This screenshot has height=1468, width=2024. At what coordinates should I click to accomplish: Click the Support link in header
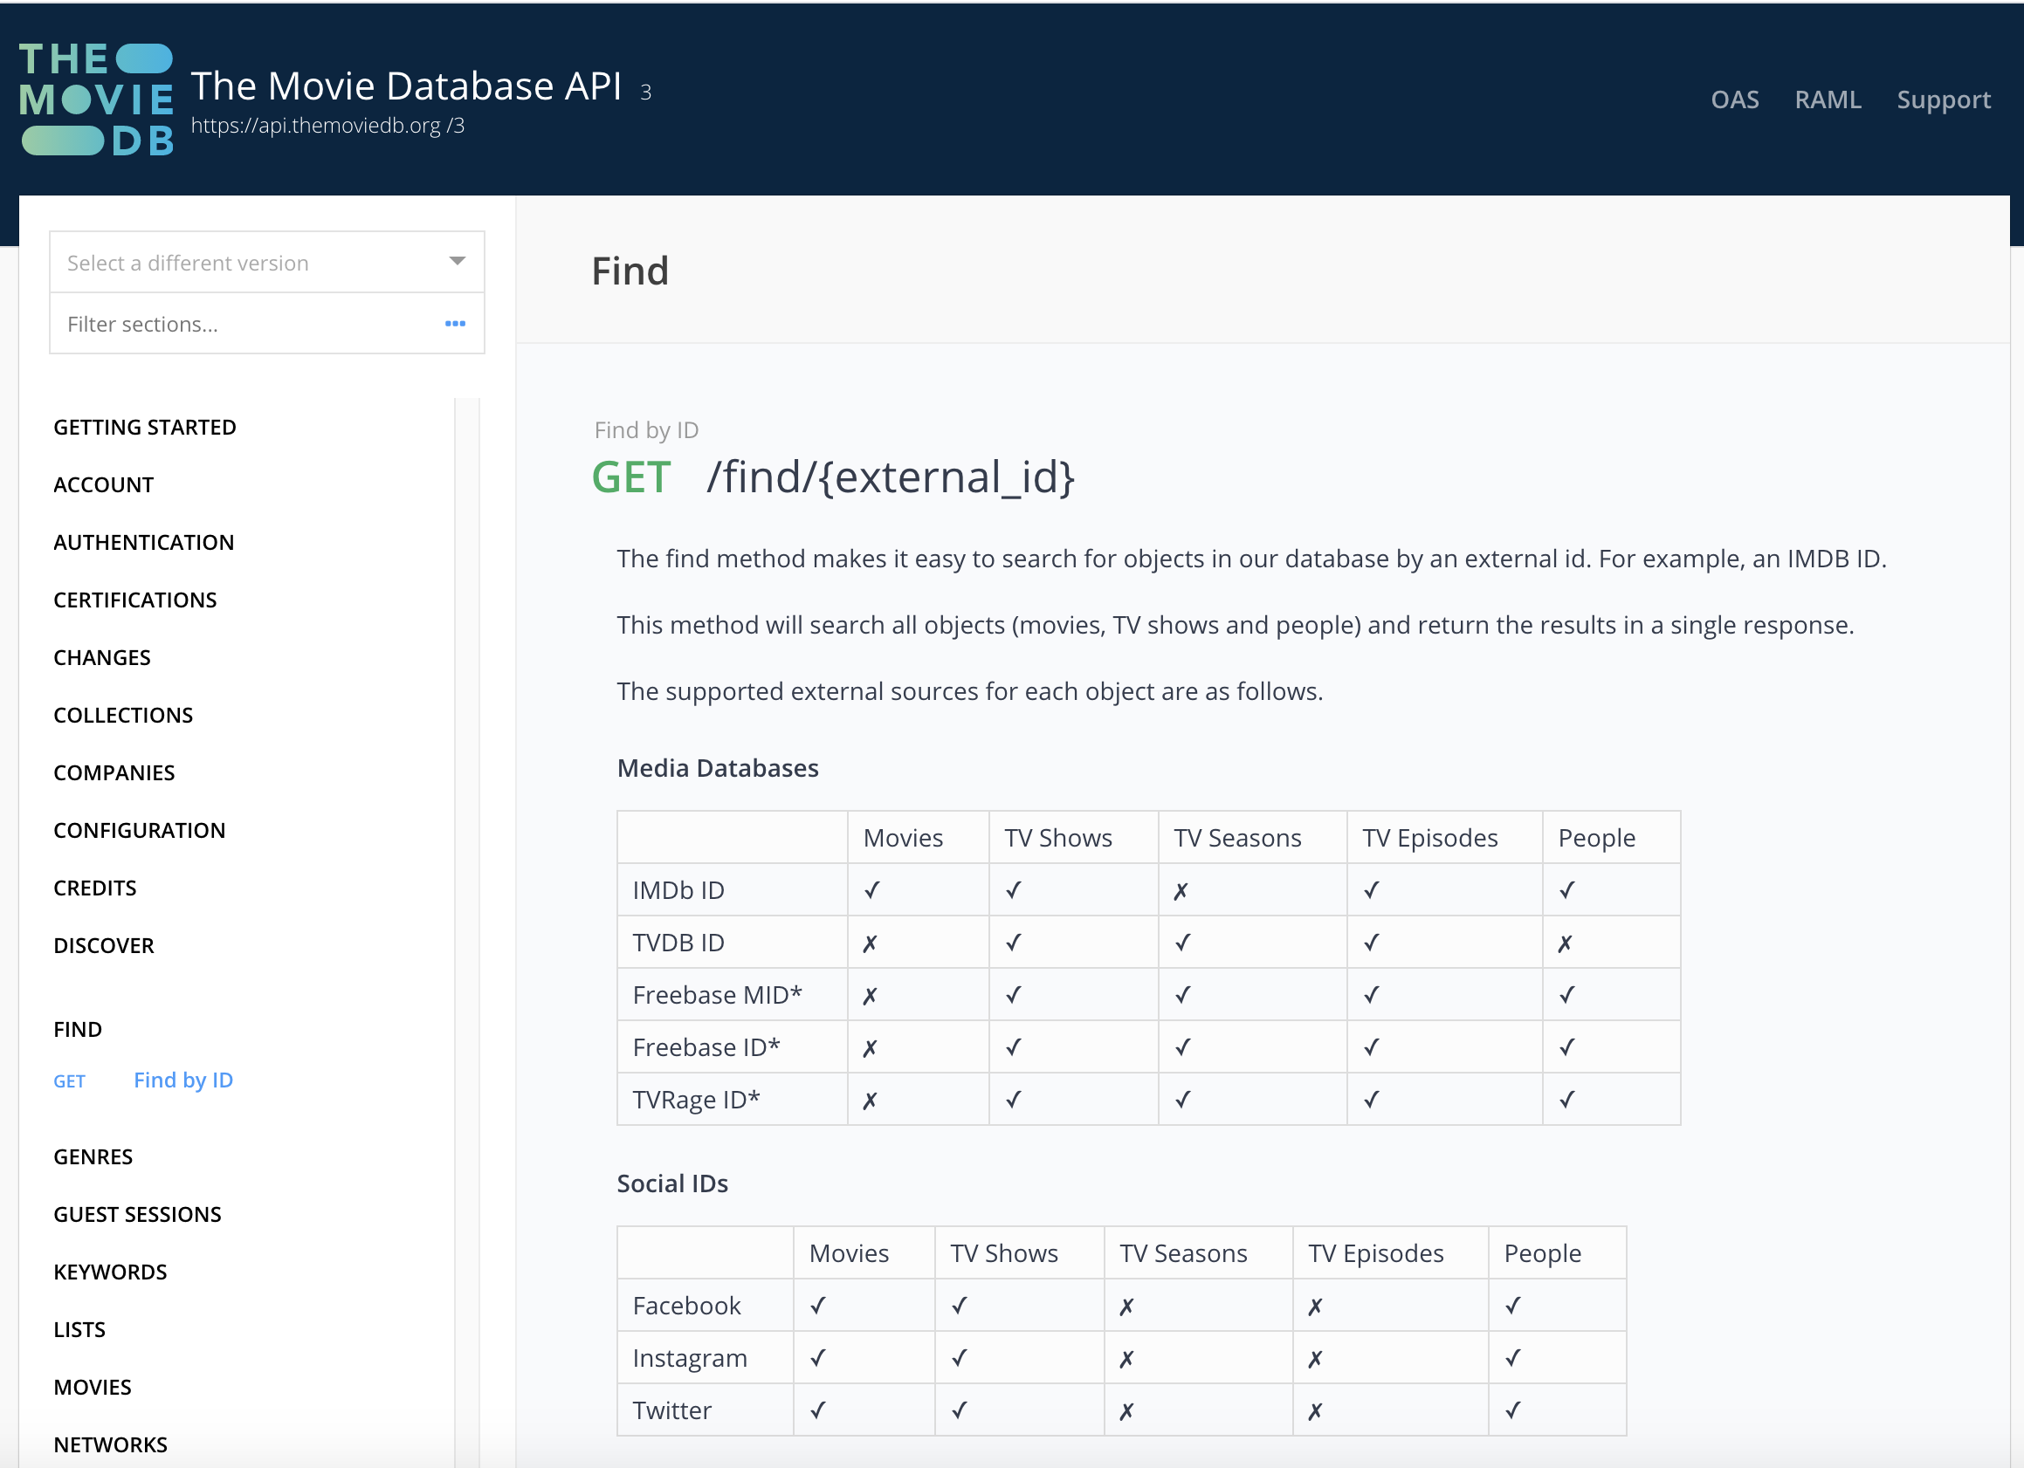1943,99
